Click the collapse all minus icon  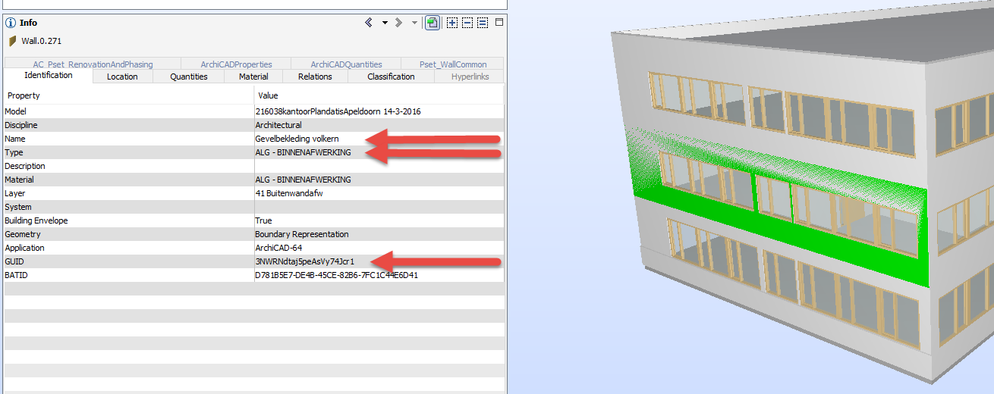[467, 23]
